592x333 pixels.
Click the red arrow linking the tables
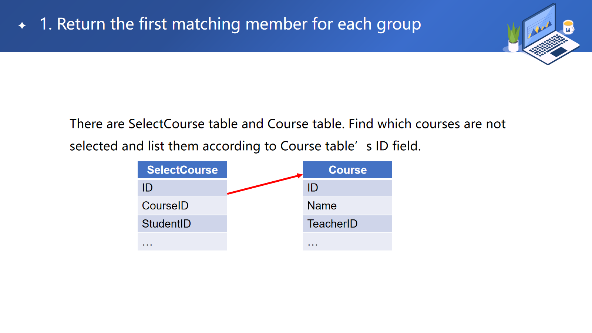coord(265,184)
